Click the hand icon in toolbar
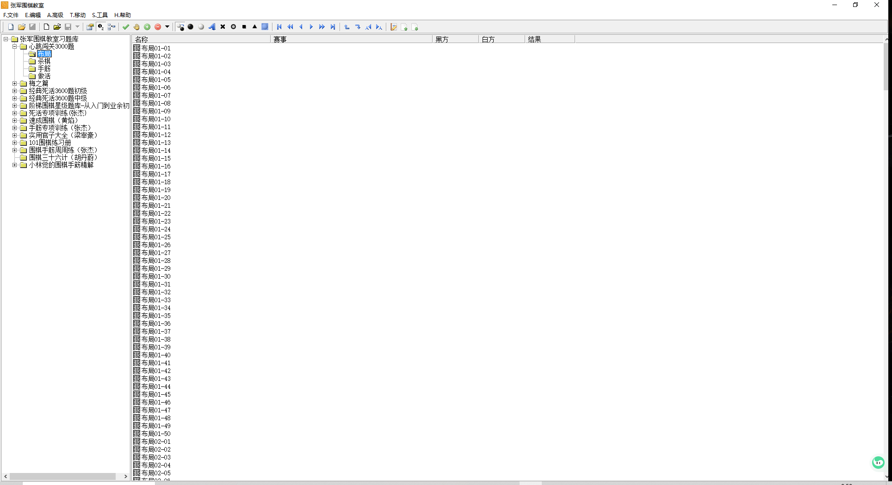The width and height of the screenshot is (892, 485). (x=136, y=27)
